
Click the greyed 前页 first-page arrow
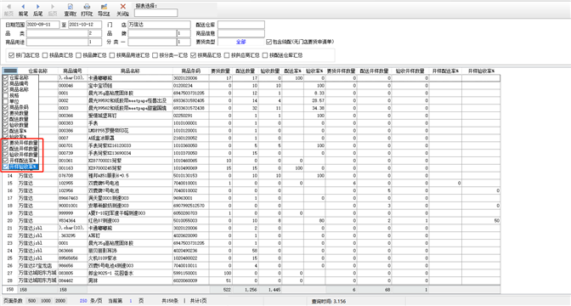[x=8, y=7]
